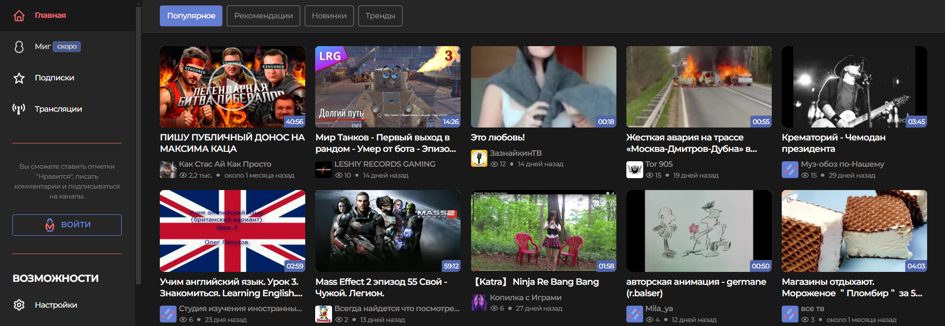Open Как Стас Ай Как Просто avatar
The width and height of the screenshot is (945, 326).
[168, 170]
